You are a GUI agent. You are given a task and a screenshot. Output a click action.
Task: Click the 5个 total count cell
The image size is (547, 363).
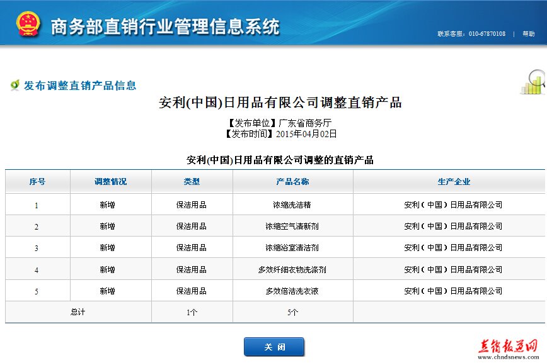tap(292, 313)
